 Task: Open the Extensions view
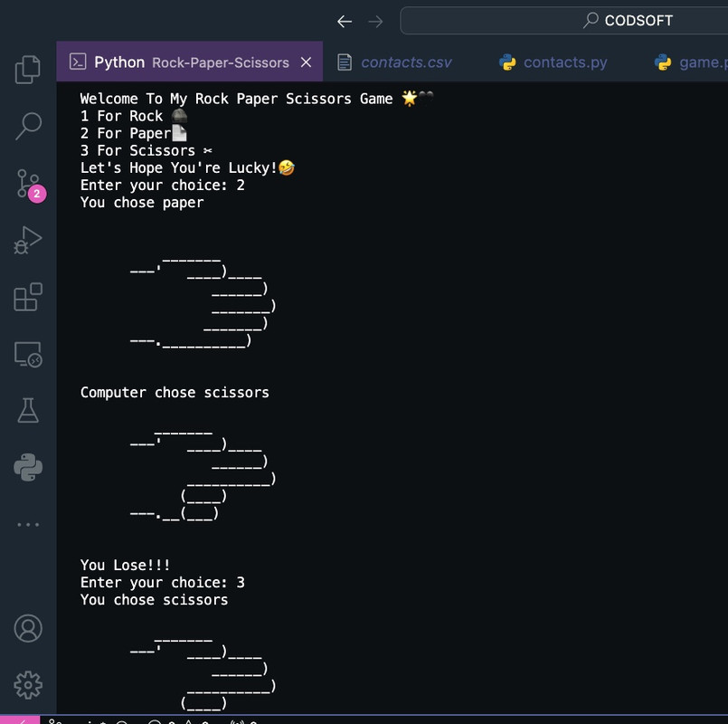pos(28,297)
